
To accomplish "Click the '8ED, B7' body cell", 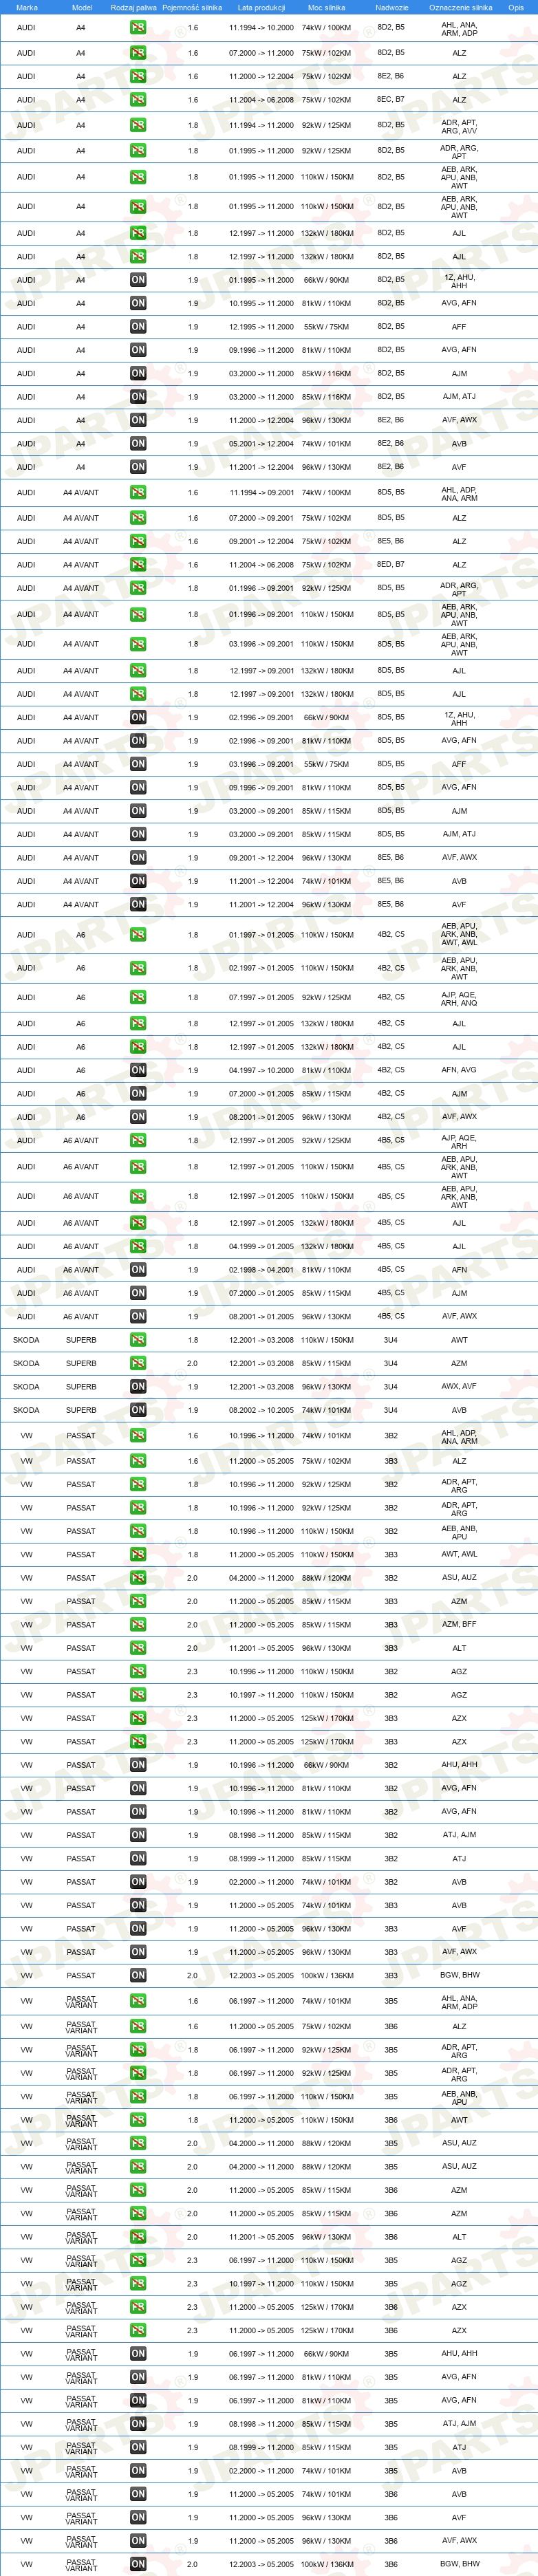I will tap(391, 565).
